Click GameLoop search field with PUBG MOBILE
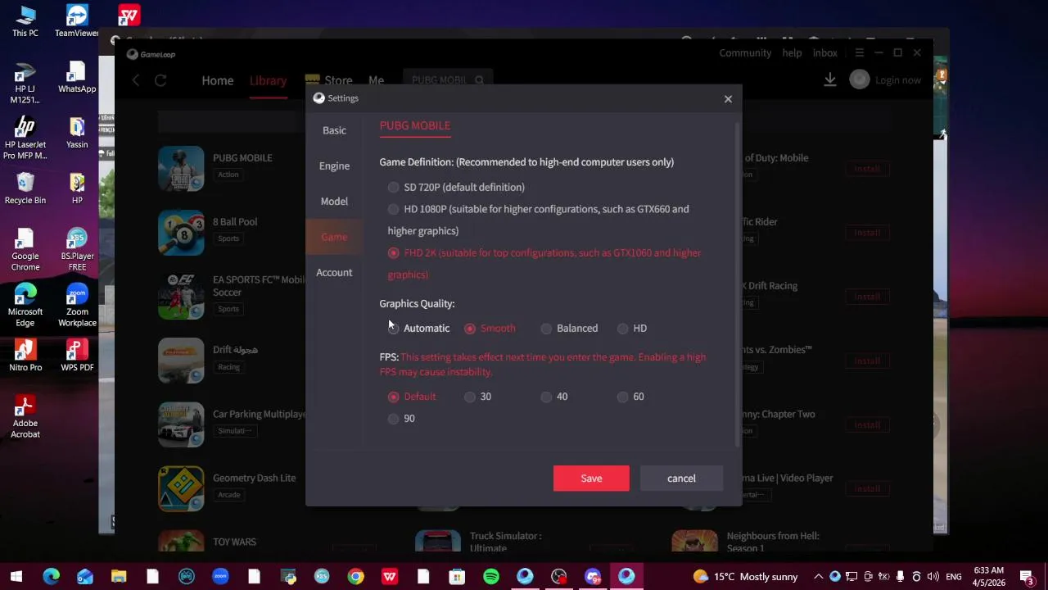This screenshot has height=590, width=1048. pyautogui.click(x=447, y=80)
